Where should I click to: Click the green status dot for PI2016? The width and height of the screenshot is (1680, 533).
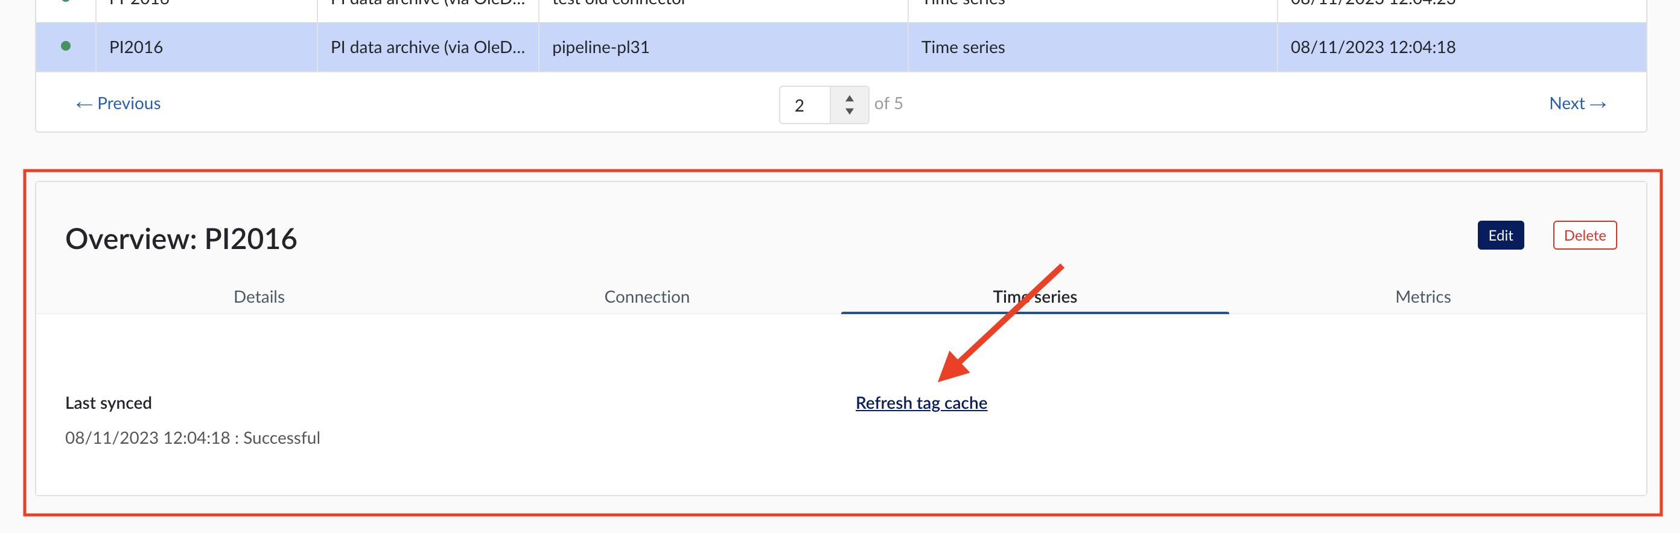click(x=65, y=46)
